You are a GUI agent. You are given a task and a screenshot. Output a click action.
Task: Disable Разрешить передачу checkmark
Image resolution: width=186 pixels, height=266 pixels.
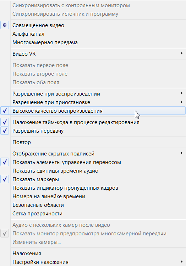pyautogui.click(x=5, y=131)
